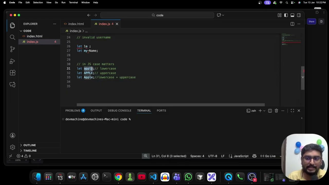This screenshot has width=329, height=185.
Task: Open Run and Debug view
Action: [x=12, y=61]
